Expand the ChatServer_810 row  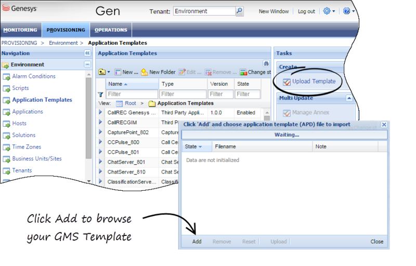[100, 171]
